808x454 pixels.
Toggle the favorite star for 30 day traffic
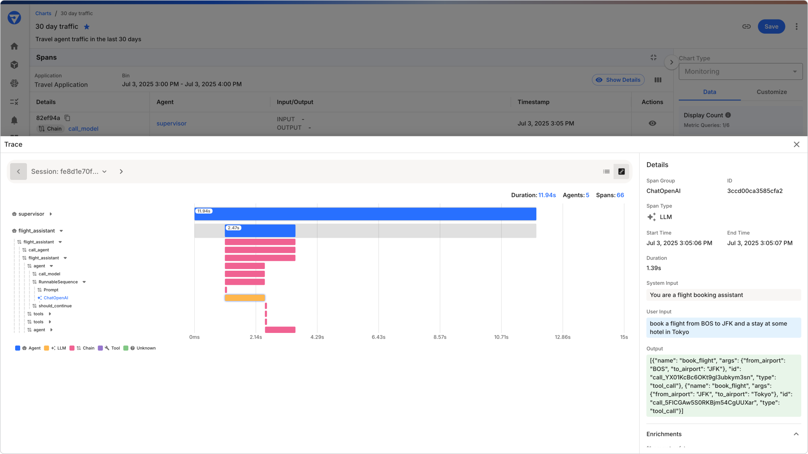pos(87,27)
